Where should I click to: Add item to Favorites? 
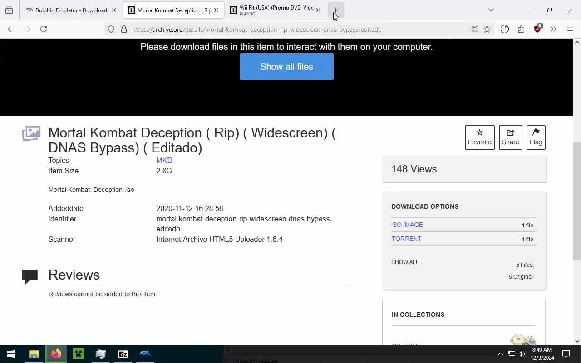click(480, 137)
